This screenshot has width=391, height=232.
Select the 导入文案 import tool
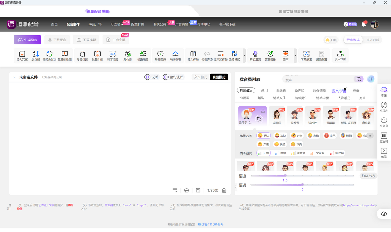(22, 55)
